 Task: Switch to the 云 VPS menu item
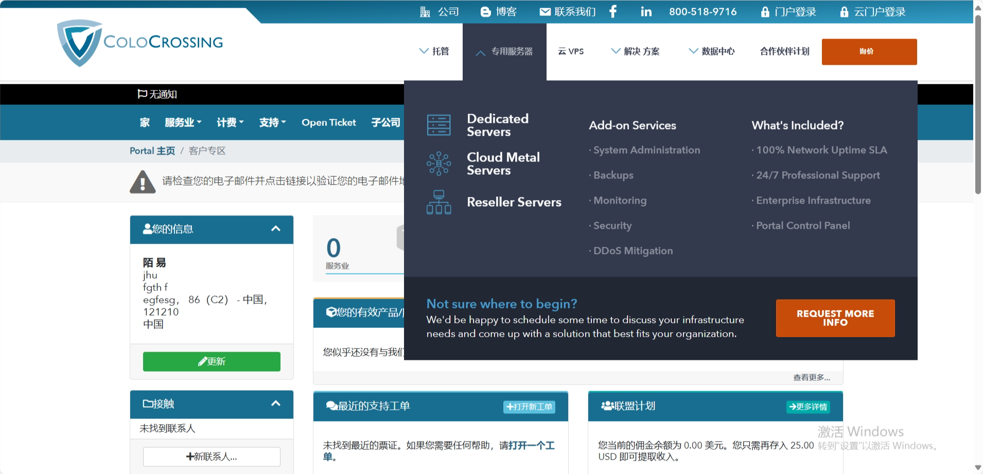click(571, 51)
